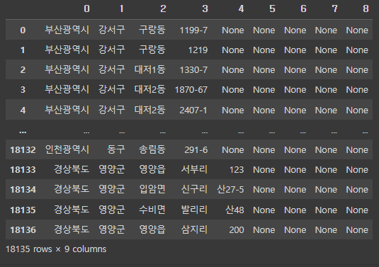
Task: Click None in column 4 of row 18132
Action: click(x=233, y=150)
